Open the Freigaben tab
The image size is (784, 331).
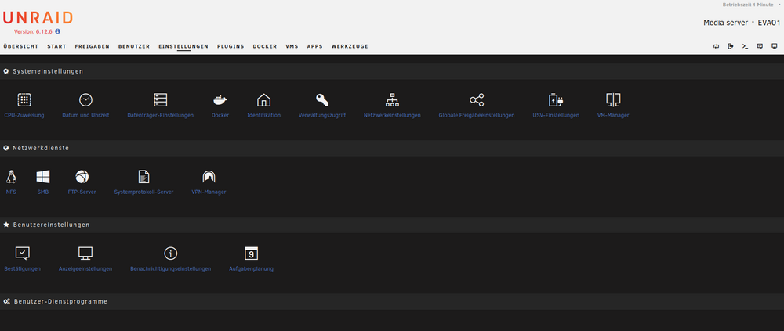click(92, 46)
